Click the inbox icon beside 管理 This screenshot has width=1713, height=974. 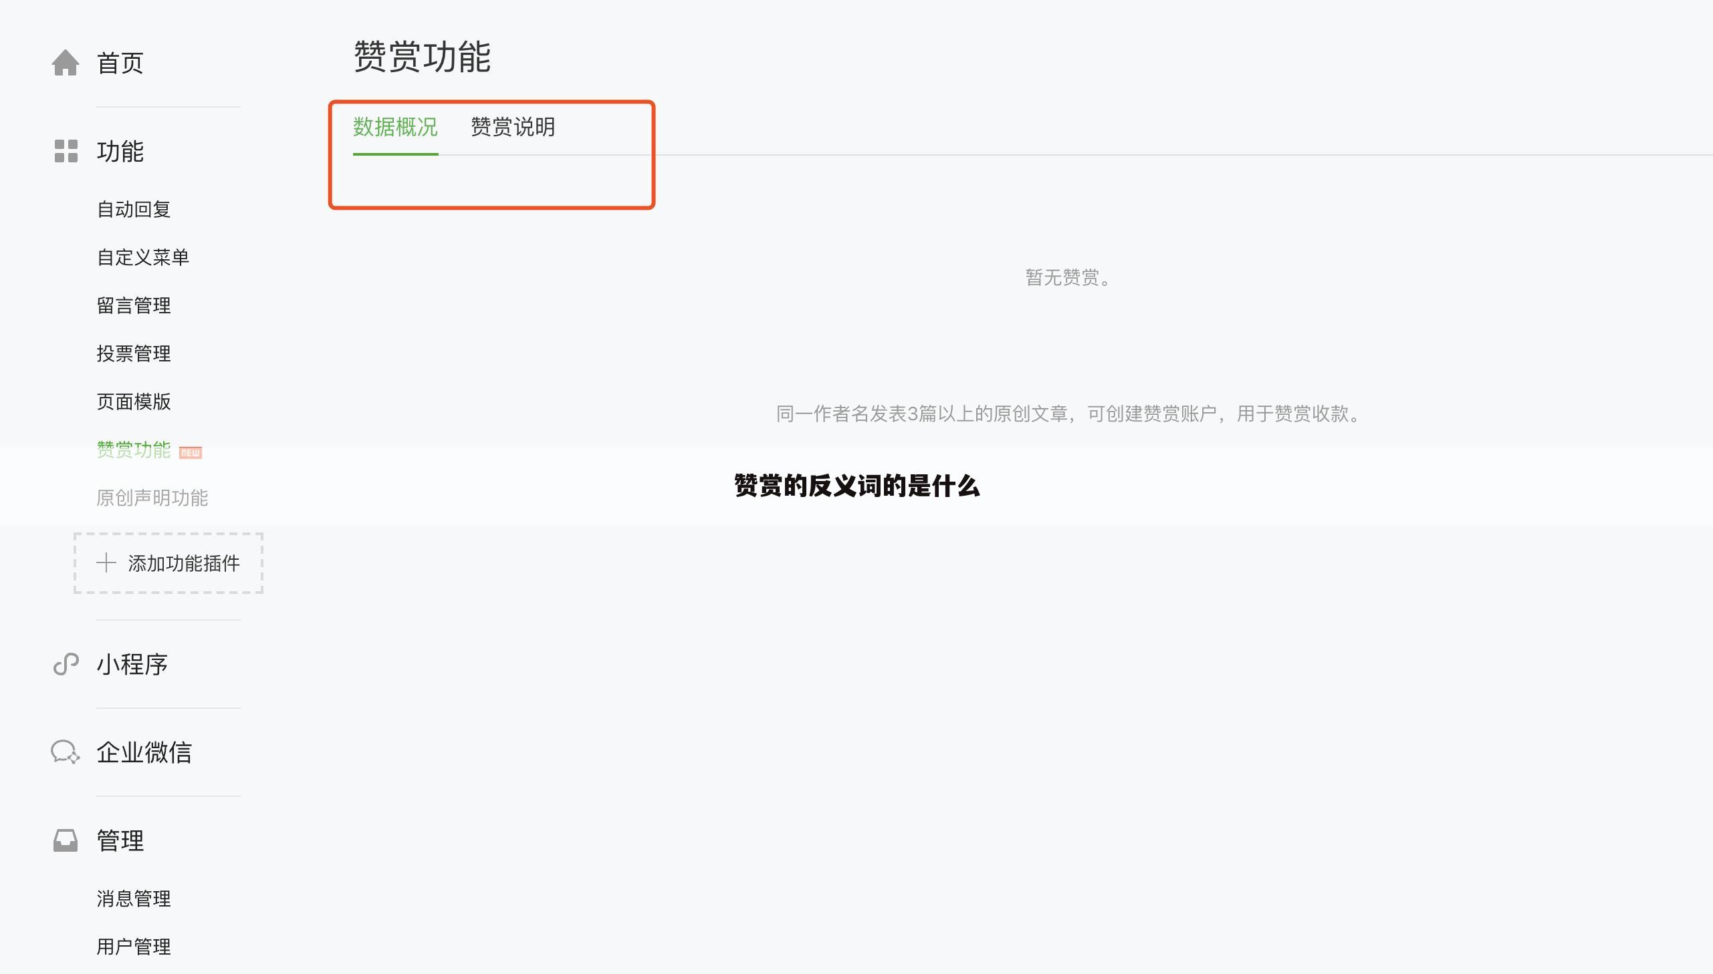pos(66,840)
